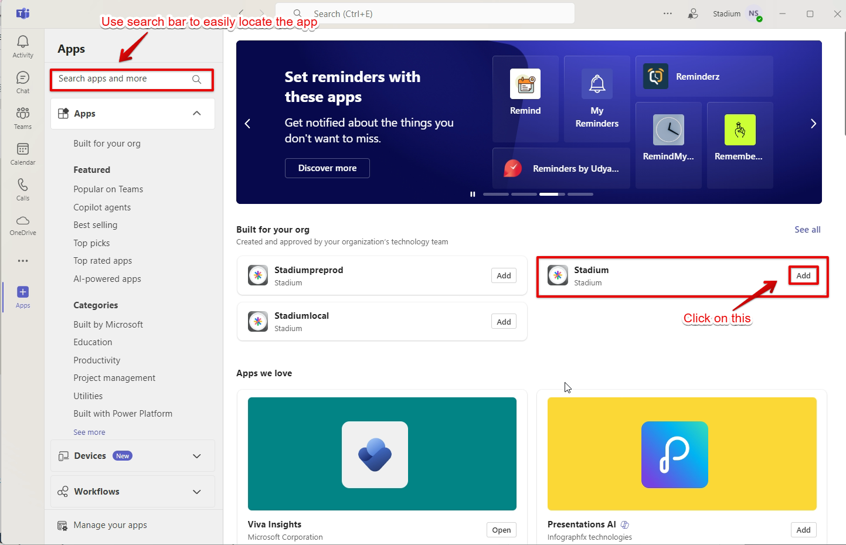Select the Apps plus icon in left rail
Viewport: 846px width, 545px height.
click(23, 297)
